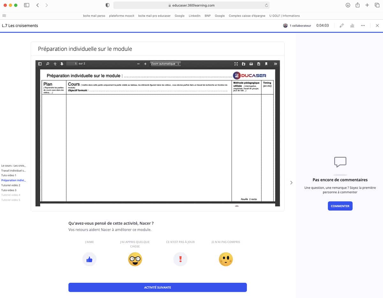Toggle the PDF viewer sidebar panel
The image size is (383, 298).
pyautogui.click(x=40, y=64)
